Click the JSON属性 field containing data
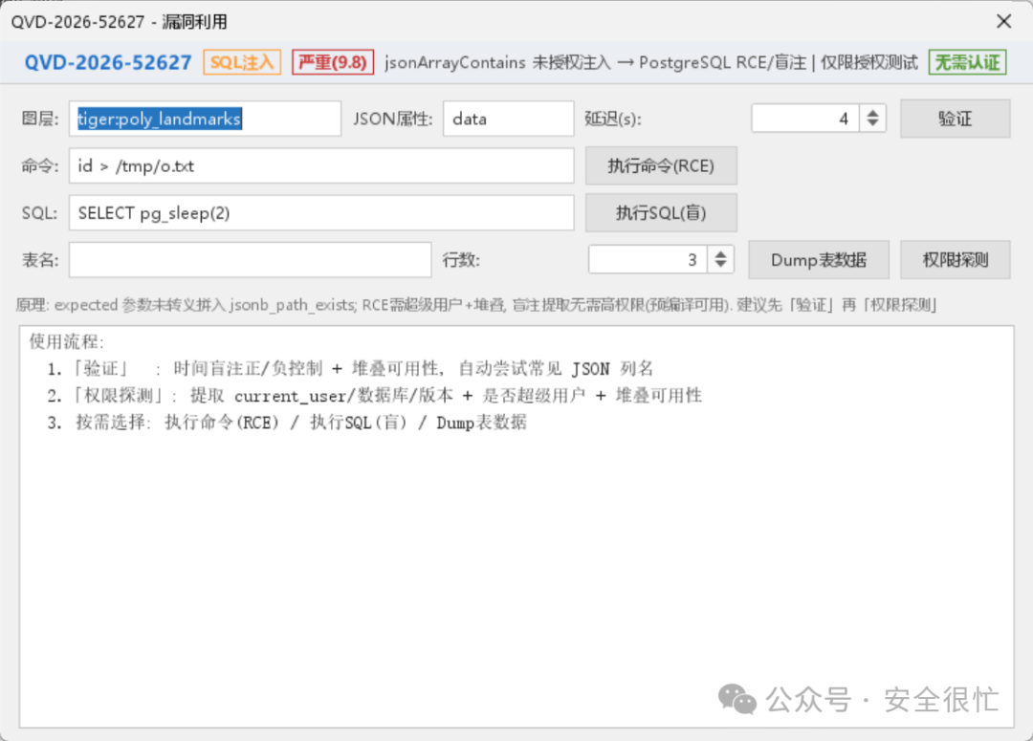 508,119
